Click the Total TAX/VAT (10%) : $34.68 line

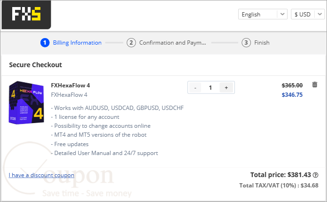pyautogui.click(x=279, y=186)
